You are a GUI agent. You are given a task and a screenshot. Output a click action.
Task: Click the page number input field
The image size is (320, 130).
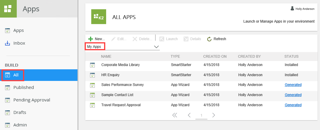point(201,115)
